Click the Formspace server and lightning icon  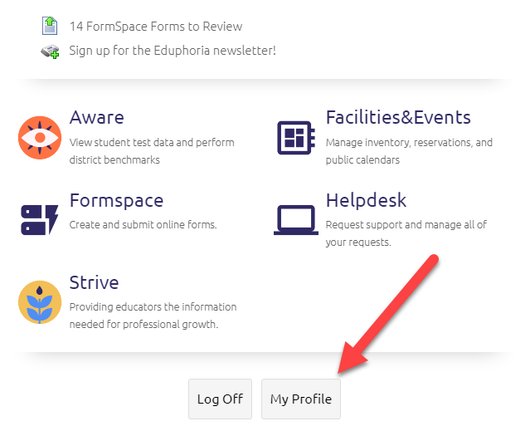[40, 219]
